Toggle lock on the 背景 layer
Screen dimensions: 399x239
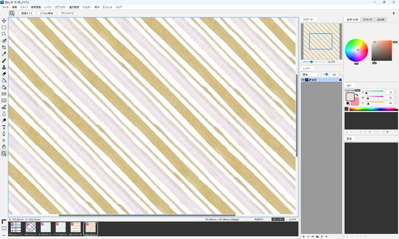[x=340, y=80]
